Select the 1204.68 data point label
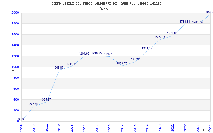The width and height of the screenshot is (213, 133). [84, 53]
